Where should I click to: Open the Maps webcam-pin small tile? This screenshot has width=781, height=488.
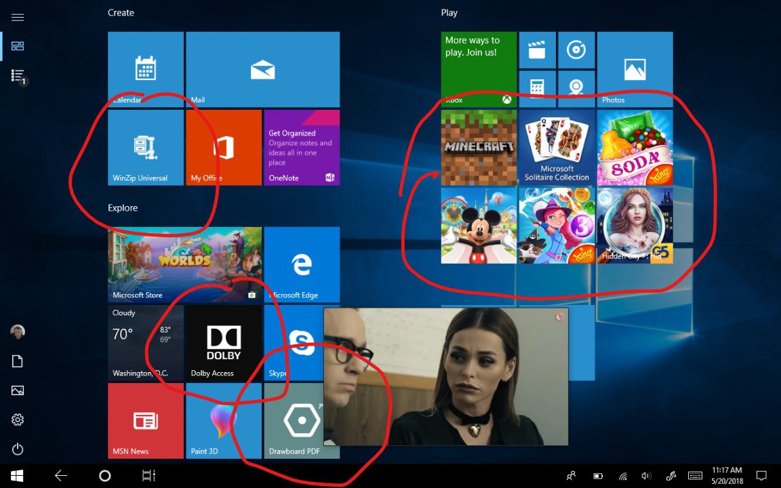[x=576, y=89]
